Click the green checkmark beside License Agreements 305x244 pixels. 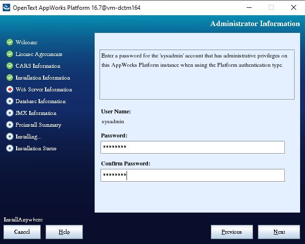click(10, 54)
